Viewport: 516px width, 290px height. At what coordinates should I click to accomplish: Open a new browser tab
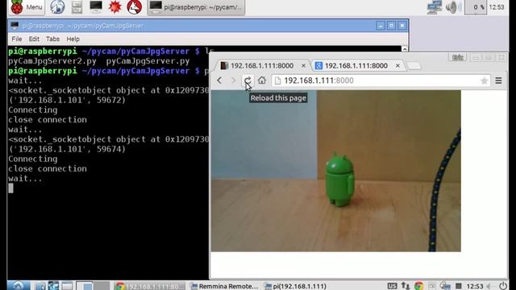(414, 66)
